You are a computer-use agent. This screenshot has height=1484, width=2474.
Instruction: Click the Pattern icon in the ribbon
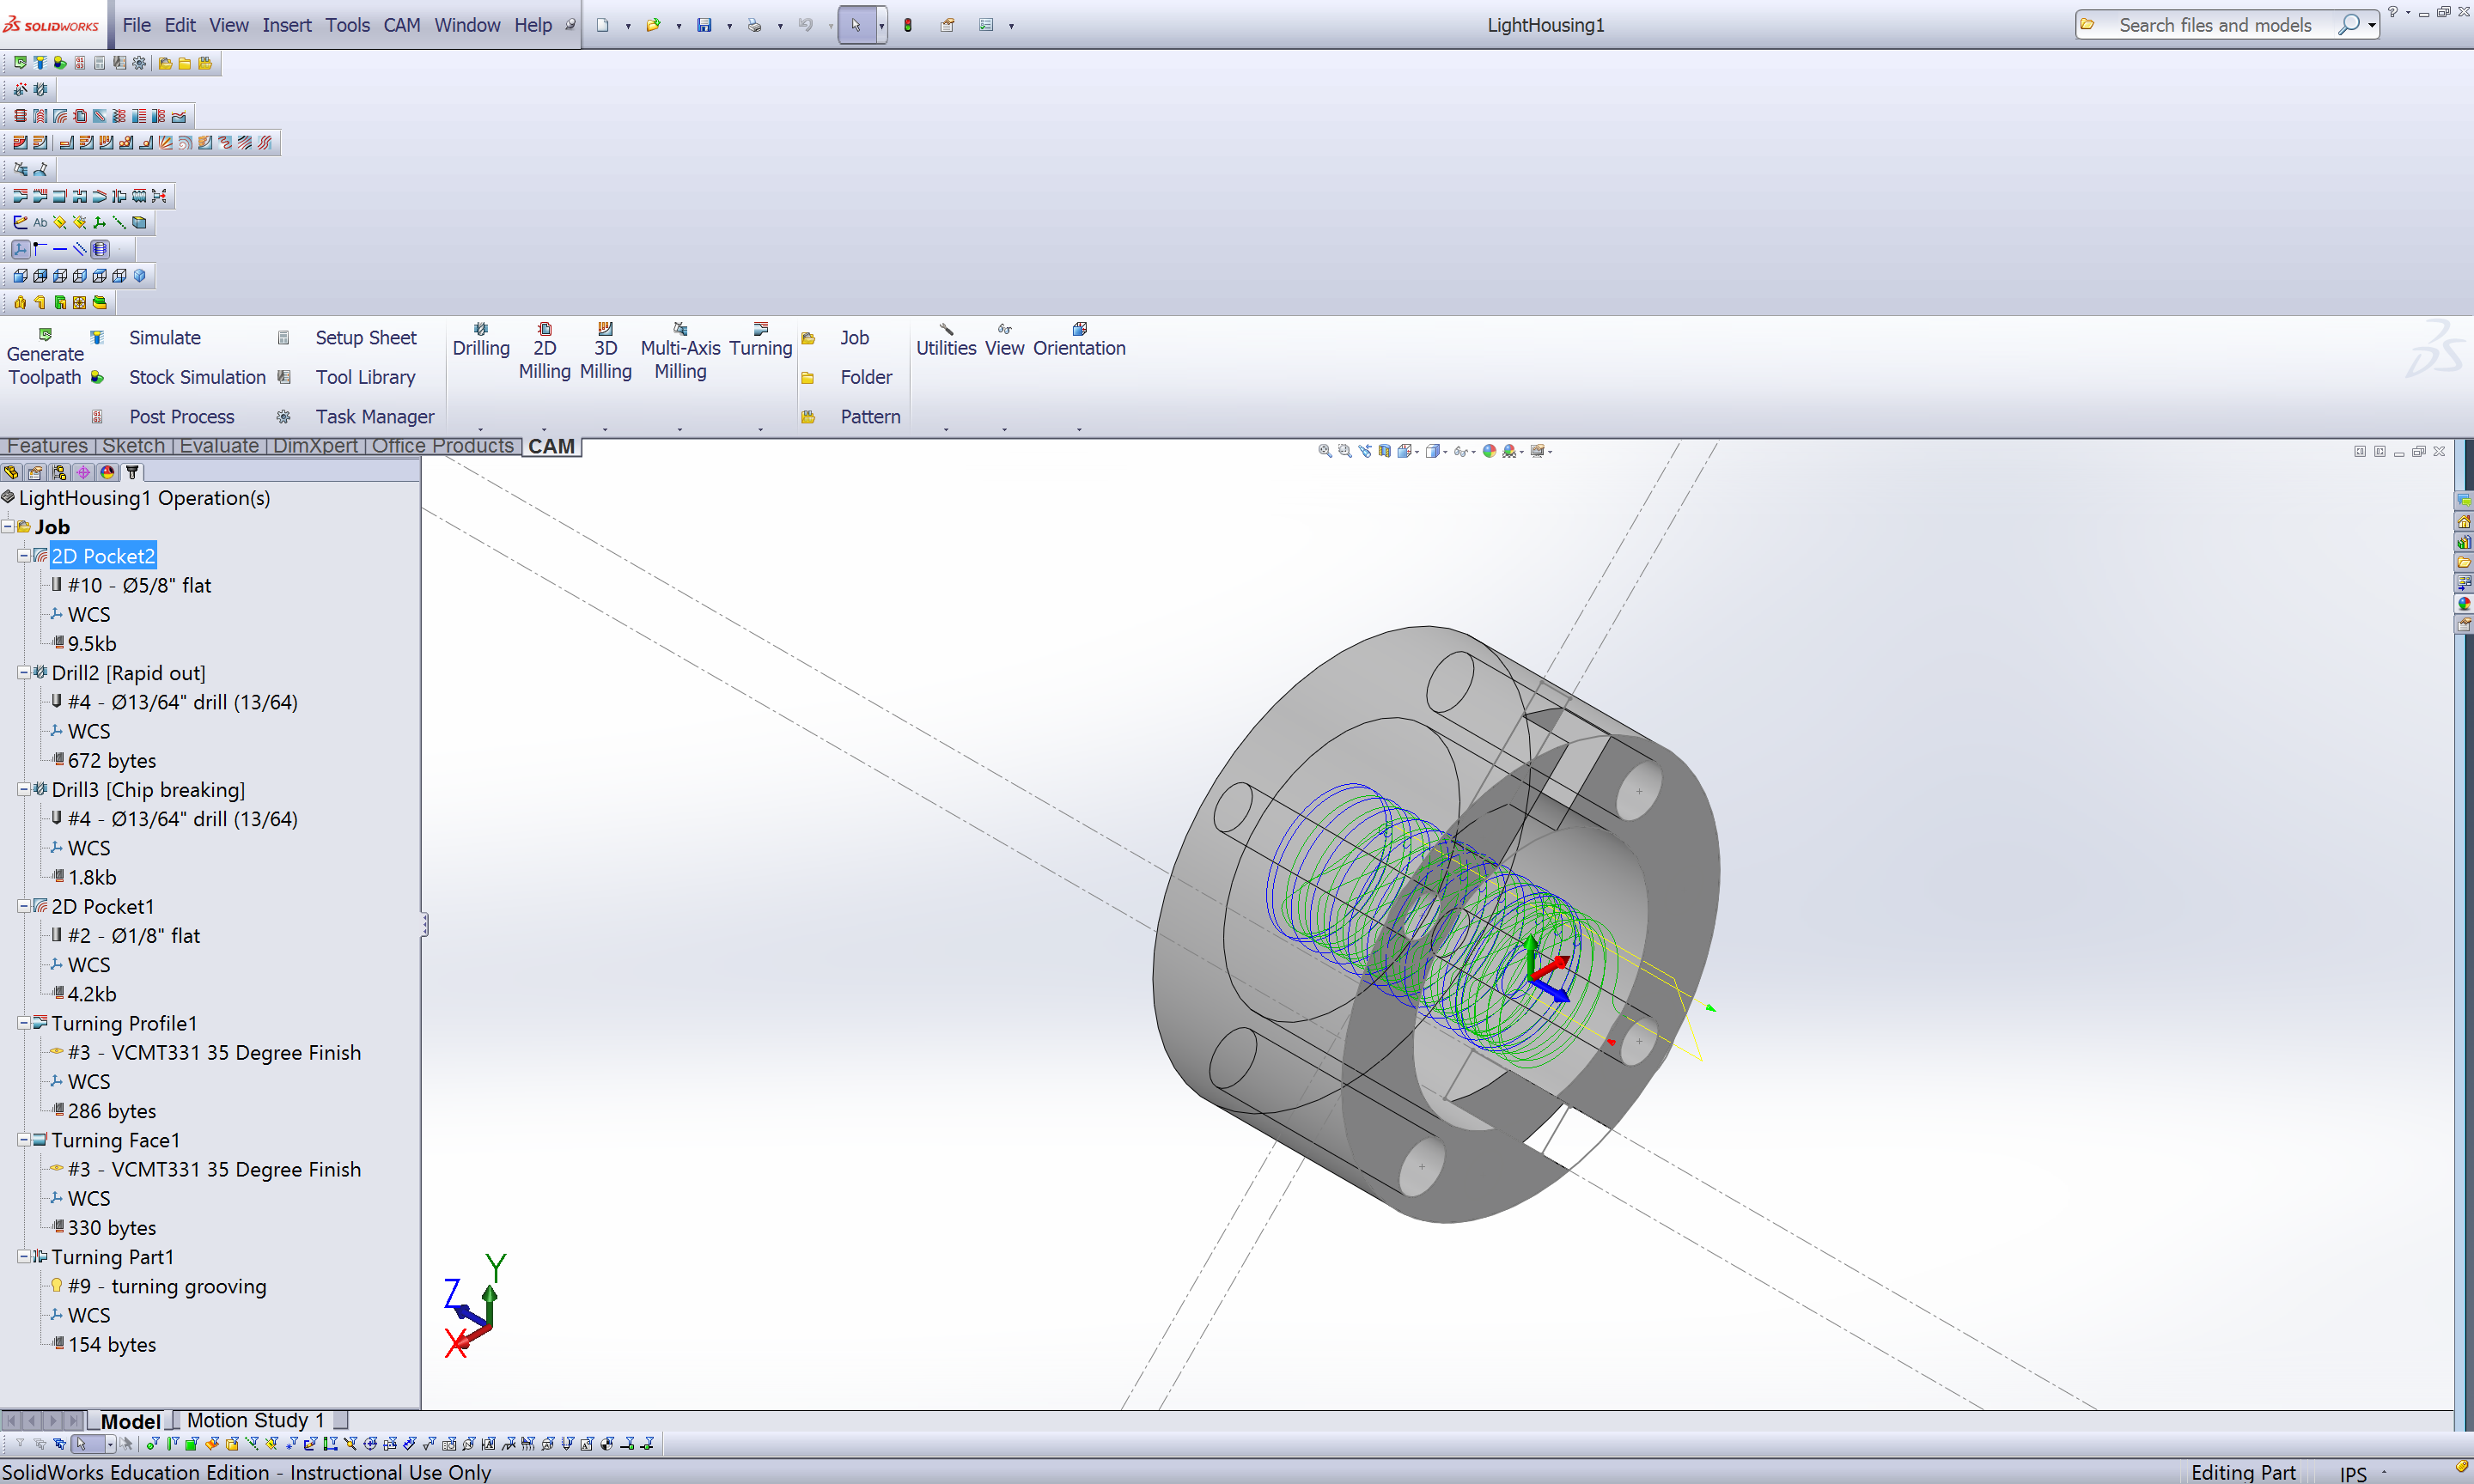(x=808, y=417)
